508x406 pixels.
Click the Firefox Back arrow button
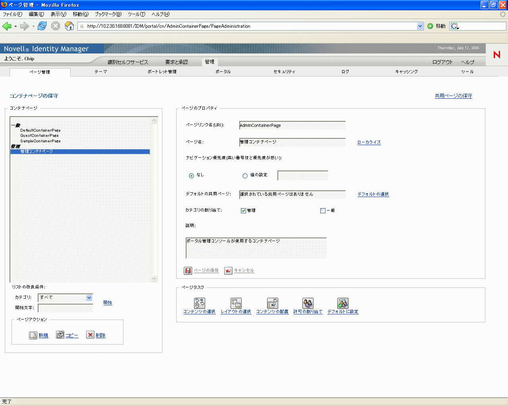coord(7,26)
